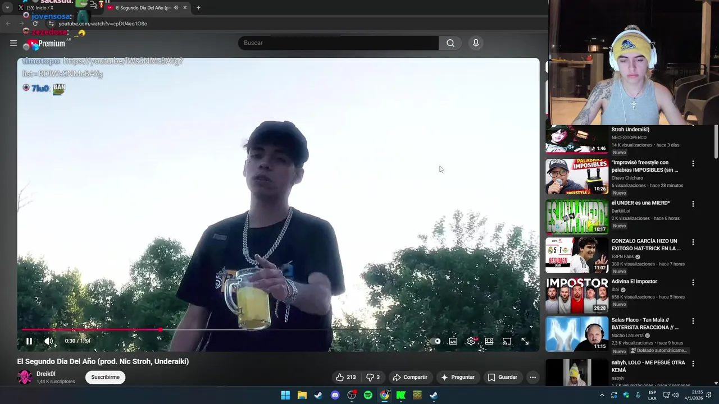719x404 pixels.
Task: Open Dreik0! channel avatar
Action: tap(25, 377)
